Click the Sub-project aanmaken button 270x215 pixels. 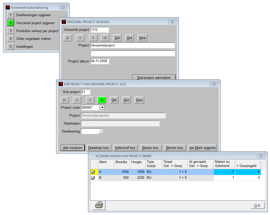coord(154,77)
